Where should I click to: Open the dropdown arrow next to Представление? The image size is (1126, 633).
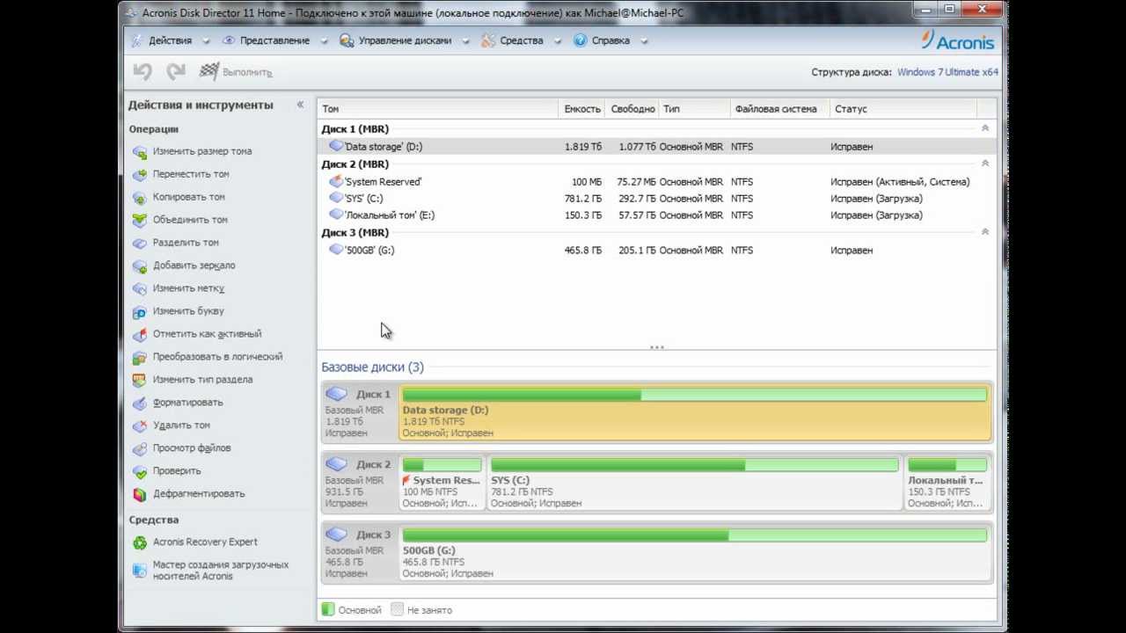(x=324, y=40)
